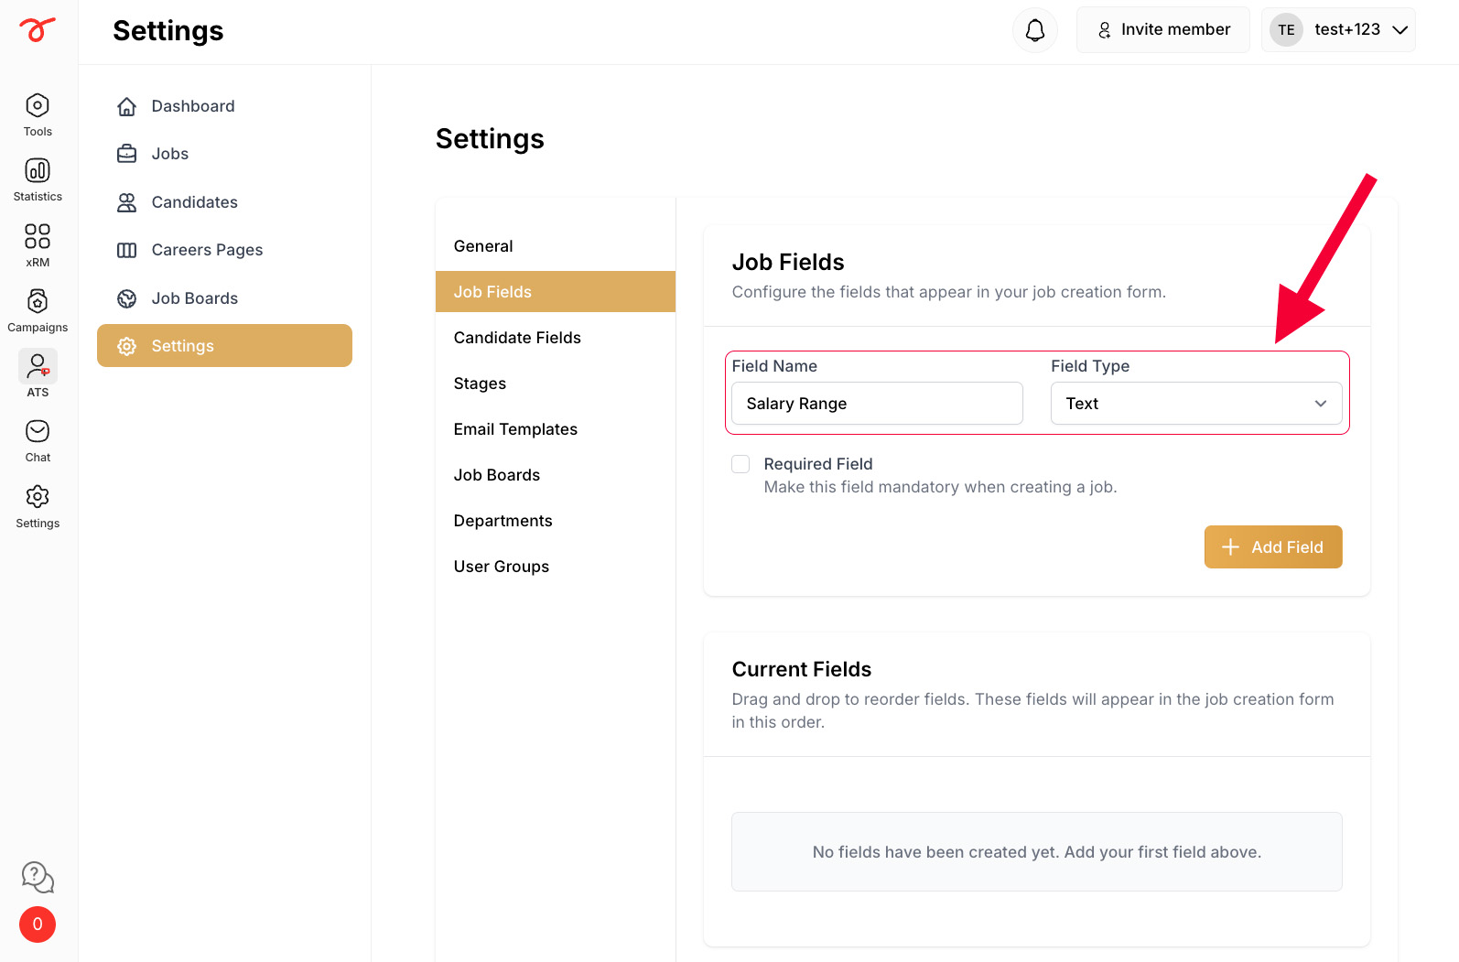This screenshot has width=1459, height=962.
Task: Expand the Field Type dropdown
Action: click(1196, 404)
